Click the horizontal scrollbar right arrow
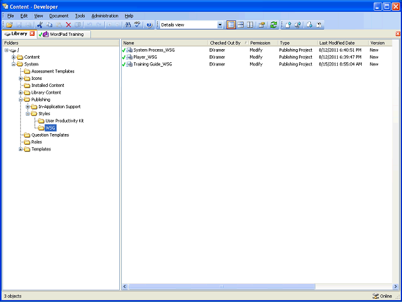Viewport: 402px width, 302px height. [x=395, y=286]
